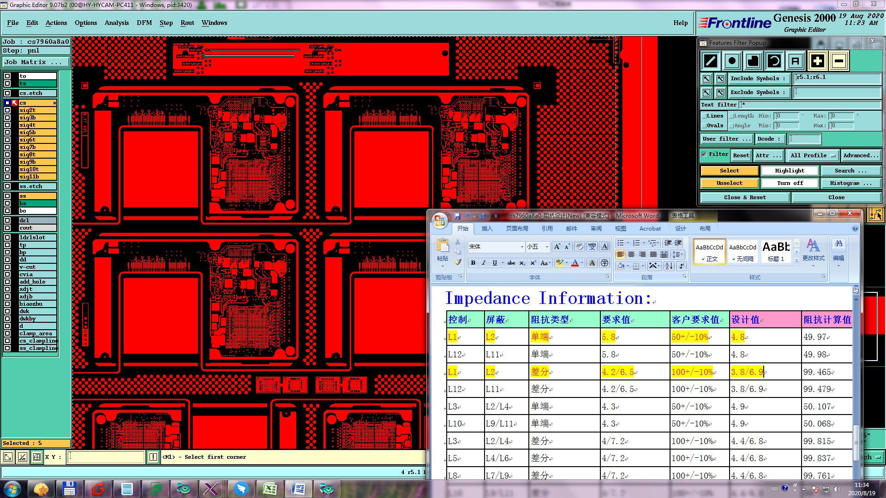
Task: Open the File menu in Graphic Editor
Action: (x=13, y=23)
